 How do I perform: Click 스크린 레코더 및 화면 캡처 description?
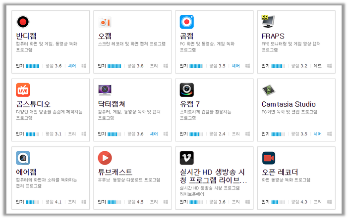[x=132, y=44]
